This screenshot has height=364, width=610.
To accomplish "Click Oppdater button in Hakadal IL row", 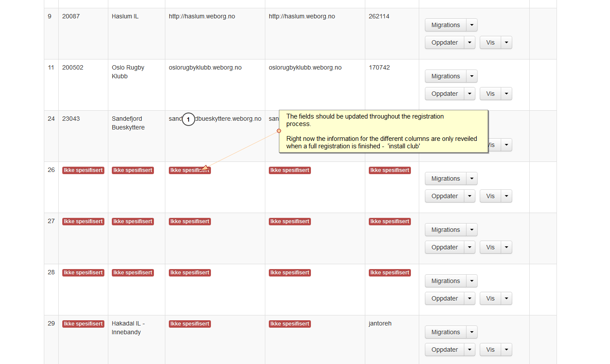I will pyautogui.click(x=444, y=350).
